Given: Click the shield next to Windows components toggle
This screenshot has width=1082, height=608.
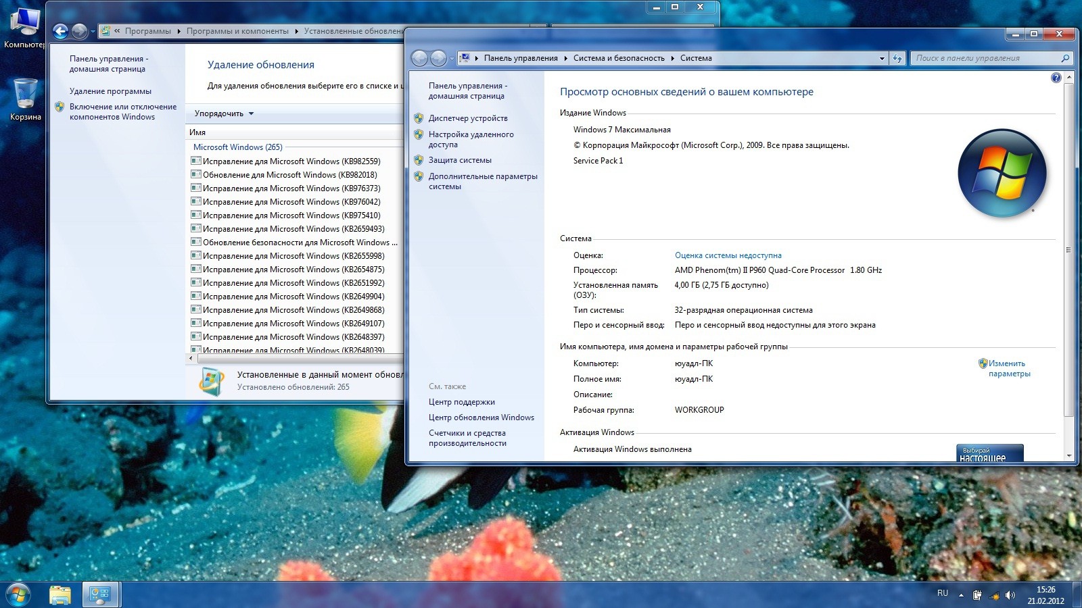Looking at the screenshot, I should [60, 107].
